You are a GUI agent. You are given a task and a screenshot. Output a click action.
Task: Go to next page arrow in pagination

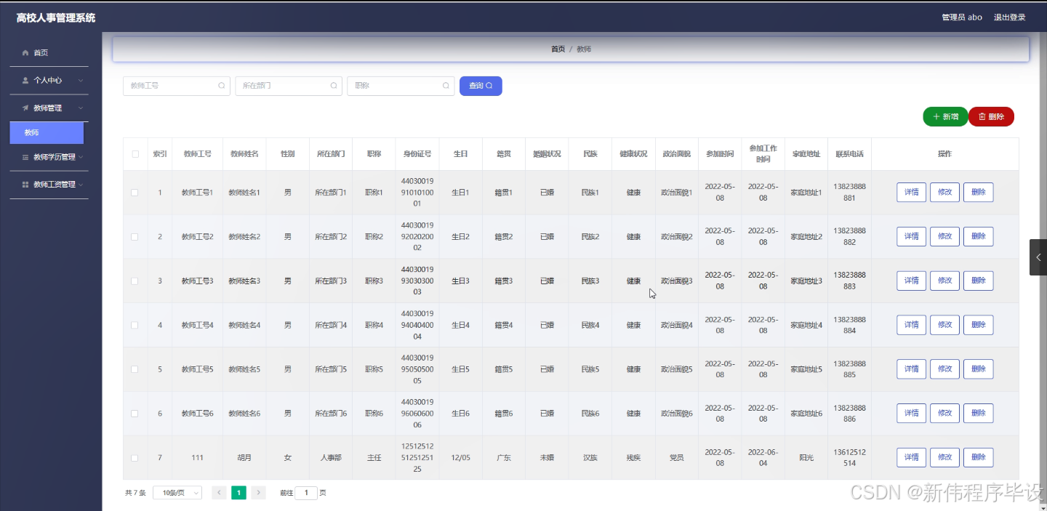259,493
